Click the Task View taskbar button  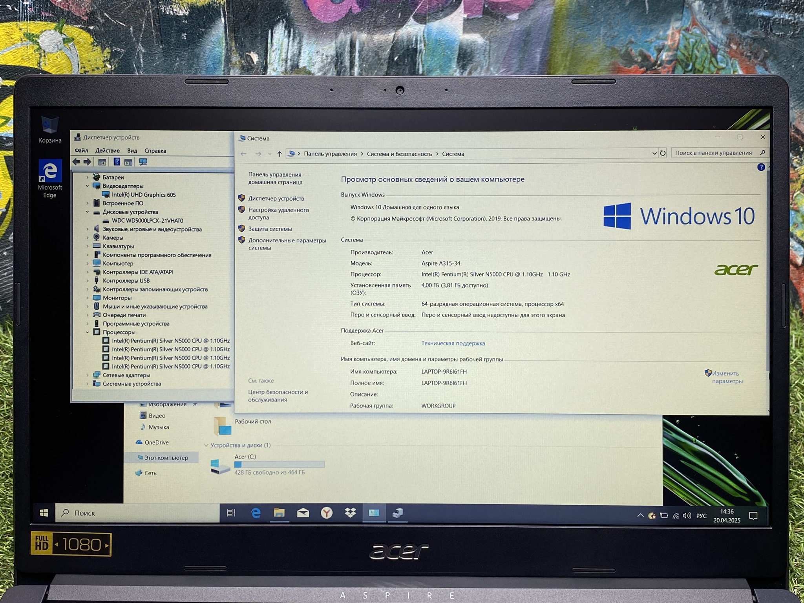click(x=231, y=513)
